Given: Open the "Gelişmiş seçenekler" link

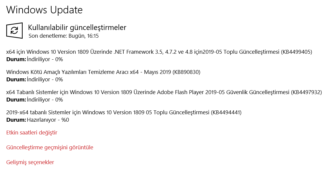Looking at the screenshot, I should pyautogui.click(x=30, y=162).
